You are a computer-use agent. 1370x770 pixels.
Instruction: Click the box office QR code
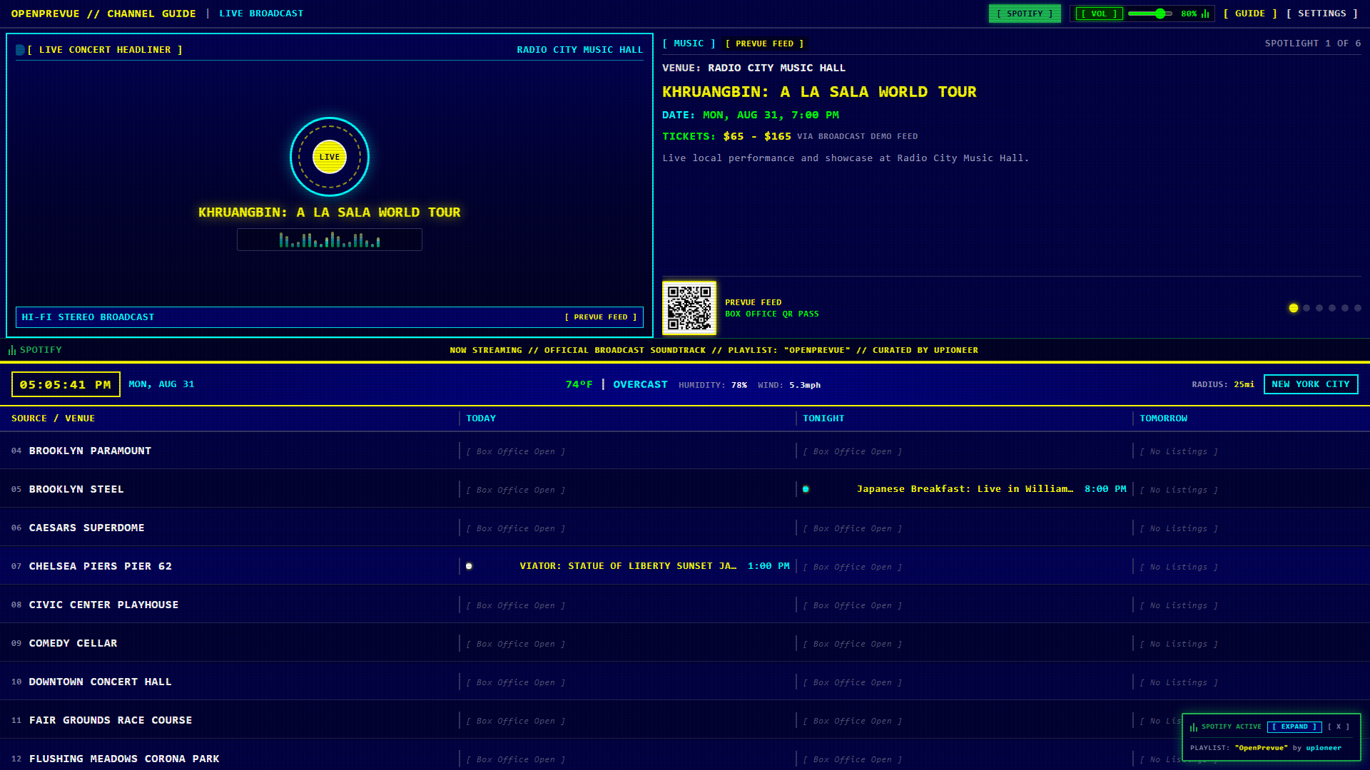tap(689, 308)
